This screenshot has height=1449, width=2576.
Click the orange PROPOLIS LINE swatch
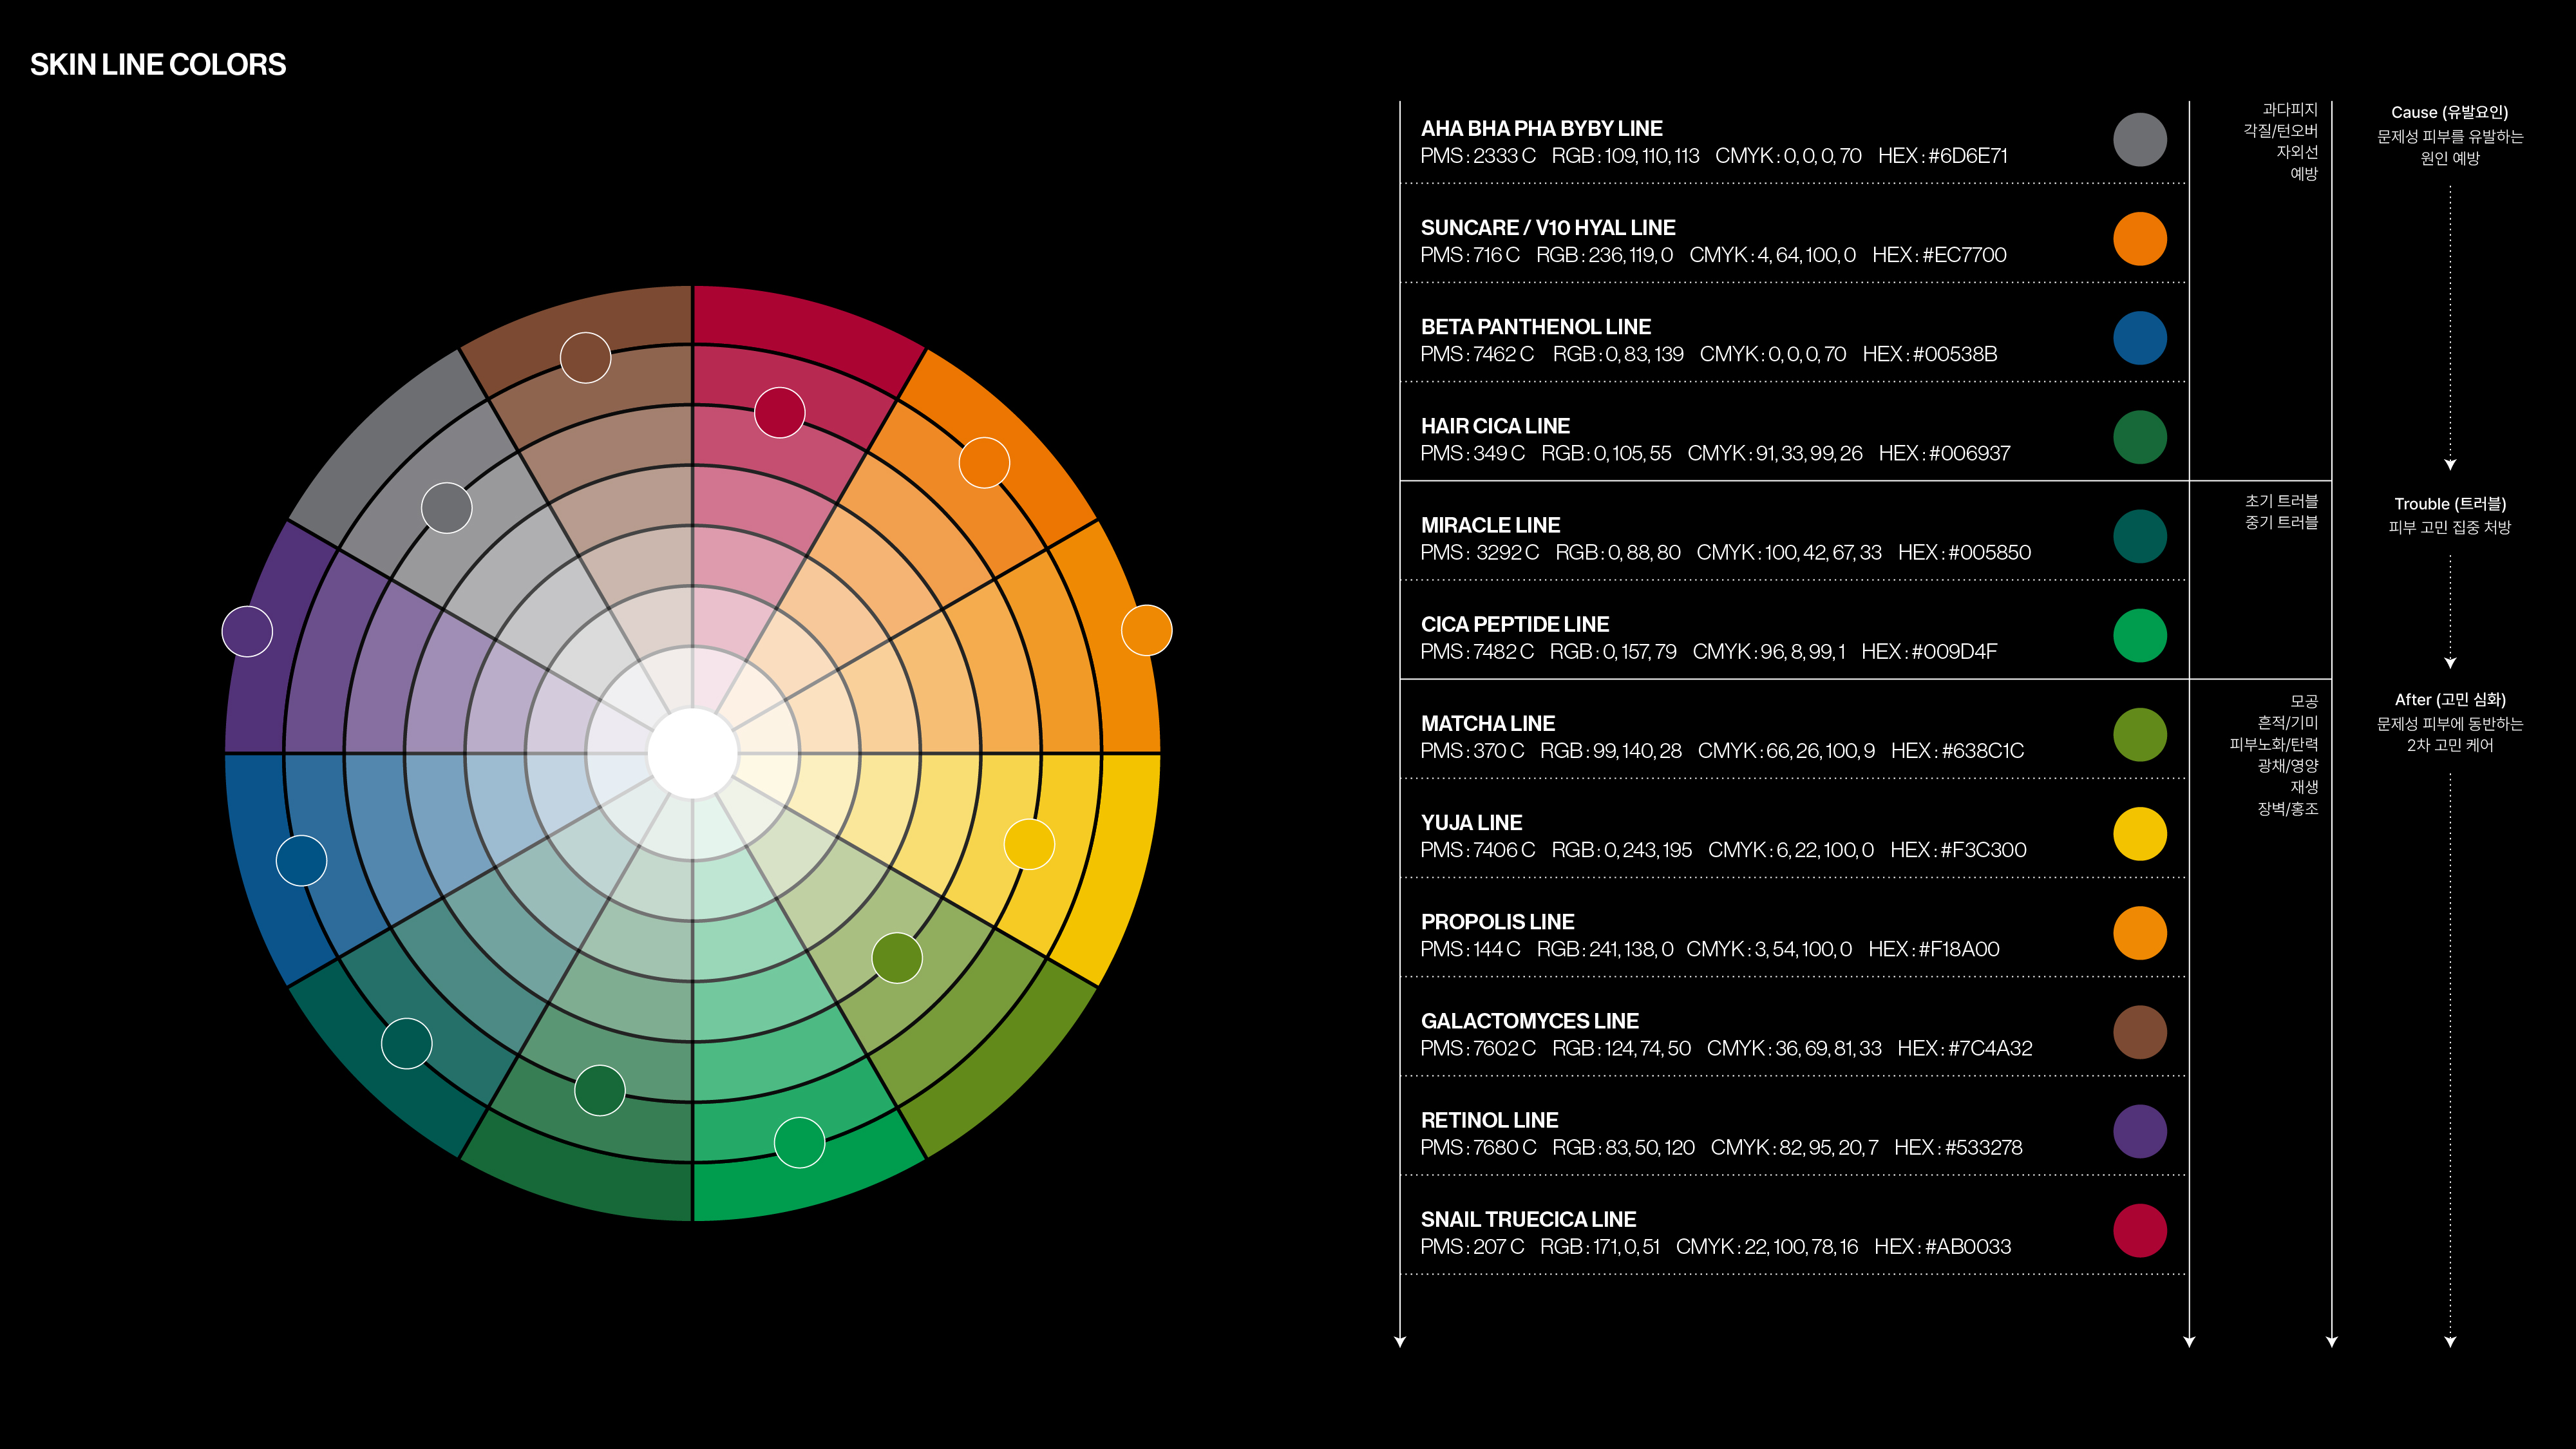(x=2139, y=933)
